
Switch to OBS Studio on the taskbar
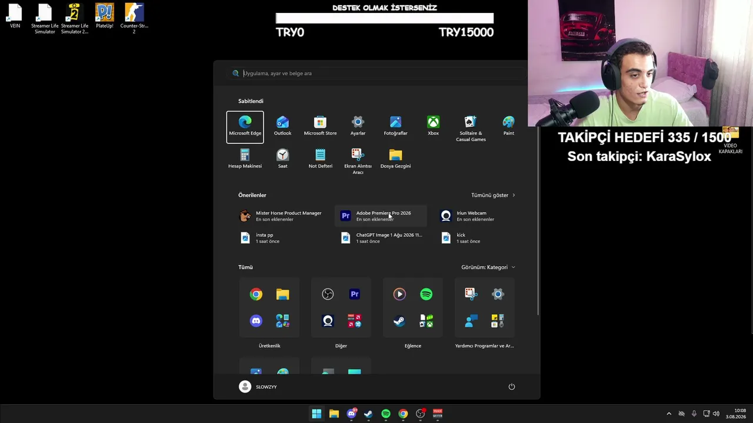tap(421, 414)
